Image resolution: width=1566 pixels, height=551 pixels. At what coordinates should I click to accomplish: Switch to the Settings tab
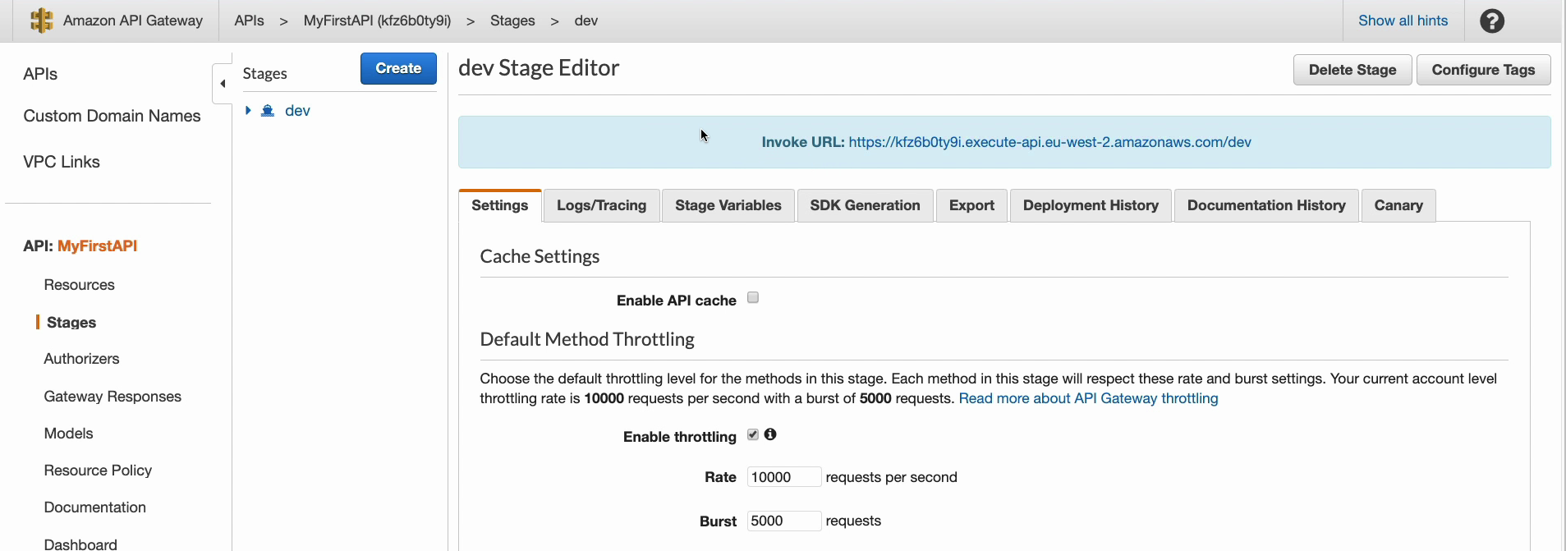pyautogui.click(x=500, y=205)
